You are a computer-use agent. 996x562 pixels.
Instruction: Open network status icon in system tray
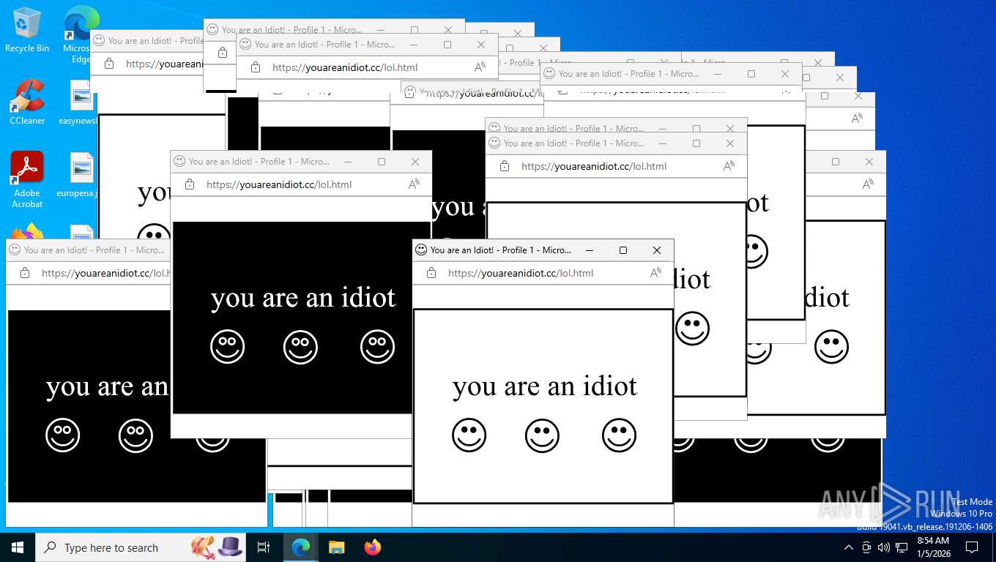(x=902, y=547)
